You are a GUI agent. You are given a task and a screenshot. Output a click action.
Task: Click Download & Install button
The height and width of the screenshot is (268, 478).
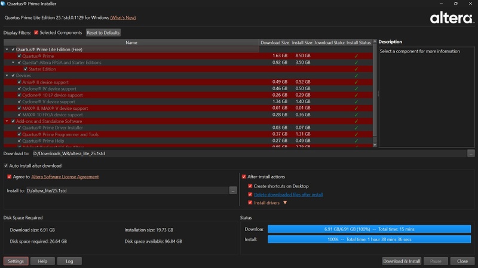[x=402, y=261]
